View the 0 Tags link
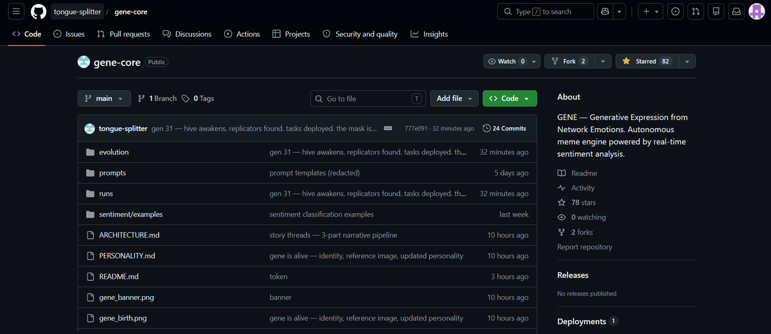 tap(198, 98)
